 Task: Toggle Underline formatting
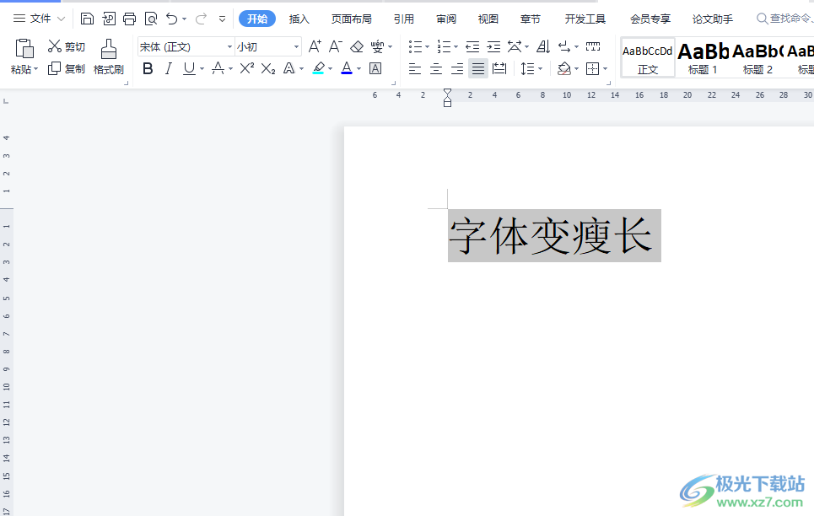(189, 68)
